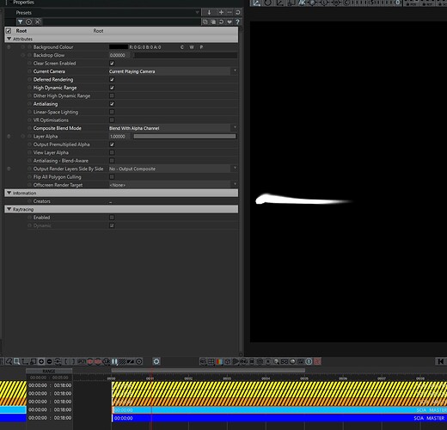The width and height of the screenshot is (447, 430).
Task: Collapse the Raytracing section
Action: pos(9,209)
